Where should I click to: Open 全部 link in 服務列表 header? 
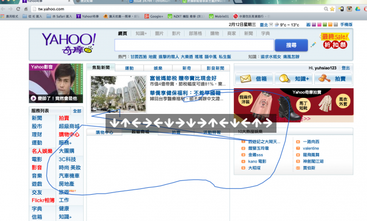(77, 111)
